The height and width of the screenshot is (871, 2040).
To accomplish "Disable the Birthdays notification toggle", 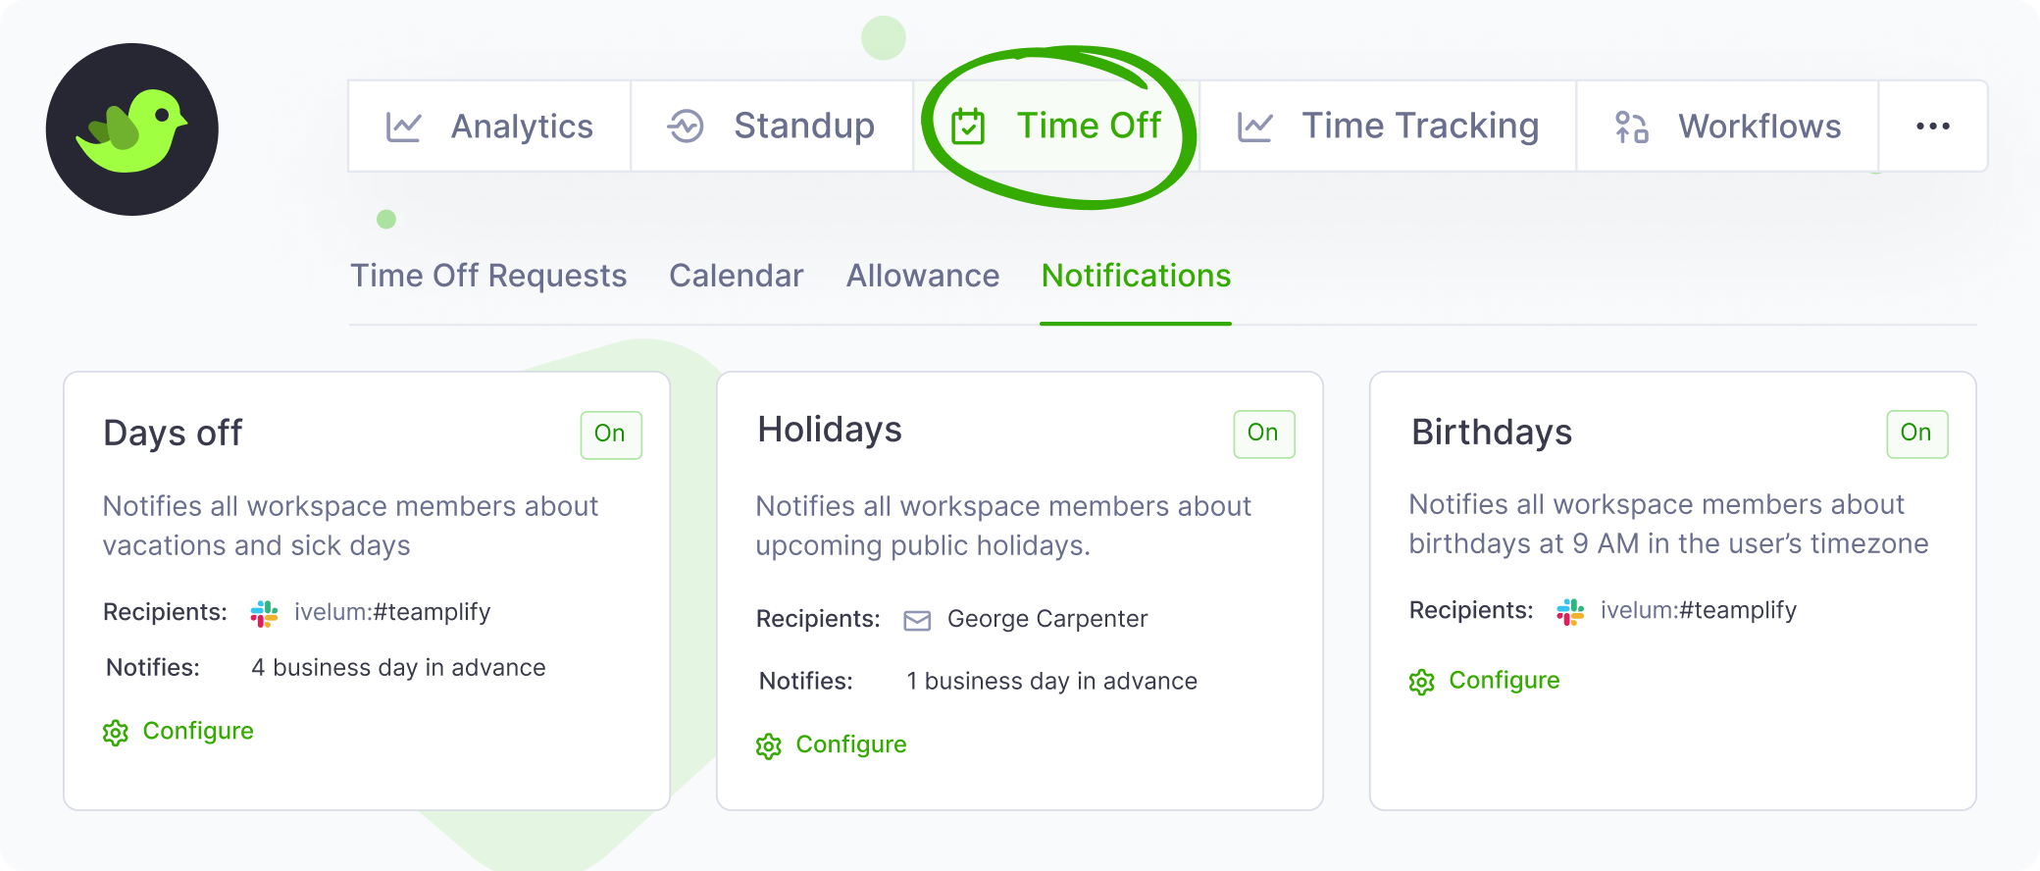I will point(1916,434).
